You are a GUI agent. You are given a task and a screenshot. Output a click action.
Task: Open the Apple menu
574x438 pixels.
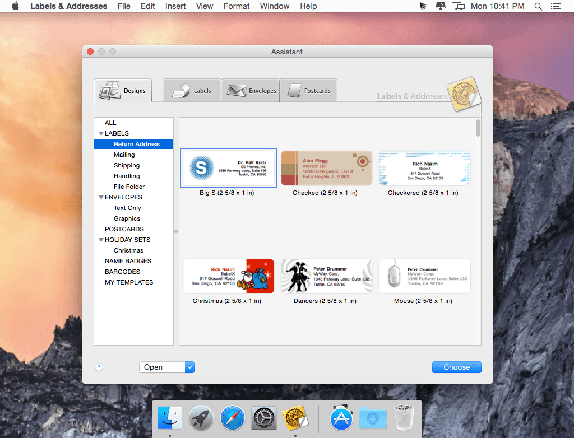15,6
